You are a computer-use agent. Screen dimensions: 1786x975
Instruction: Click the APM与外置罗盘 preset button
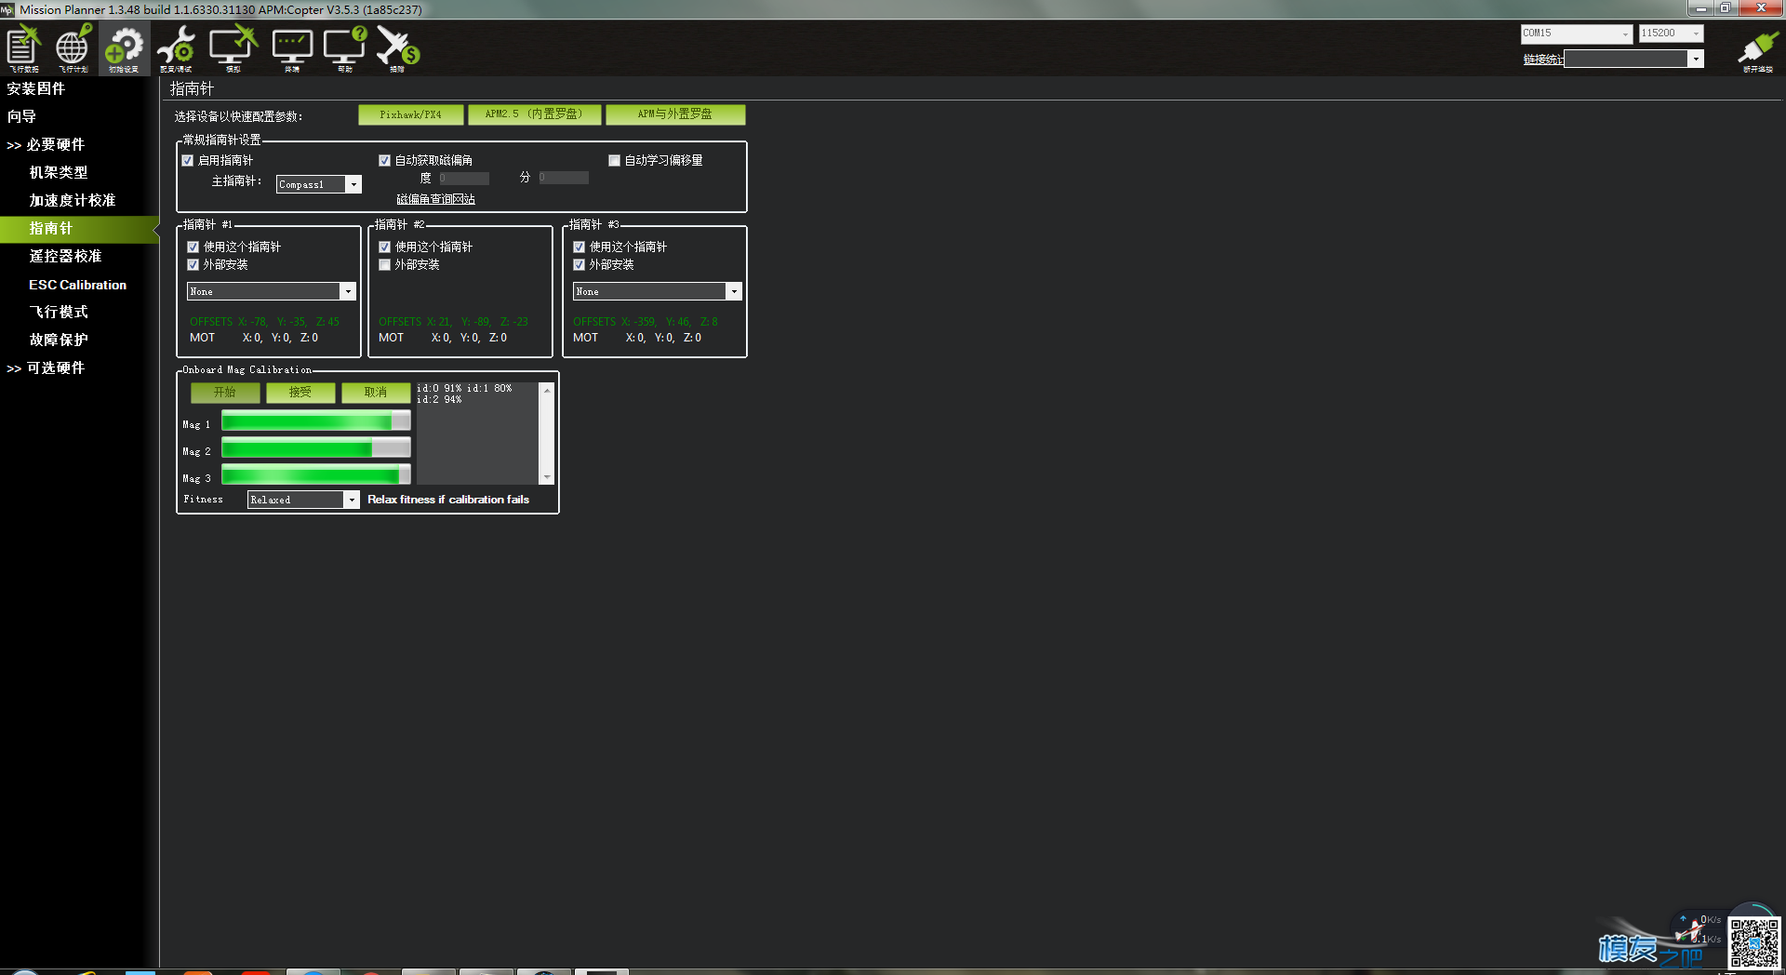click(675, 114)
